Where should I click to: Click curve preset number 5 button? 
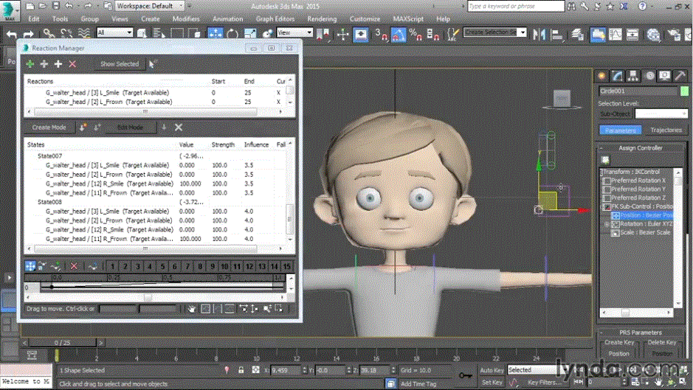[162, 266]
